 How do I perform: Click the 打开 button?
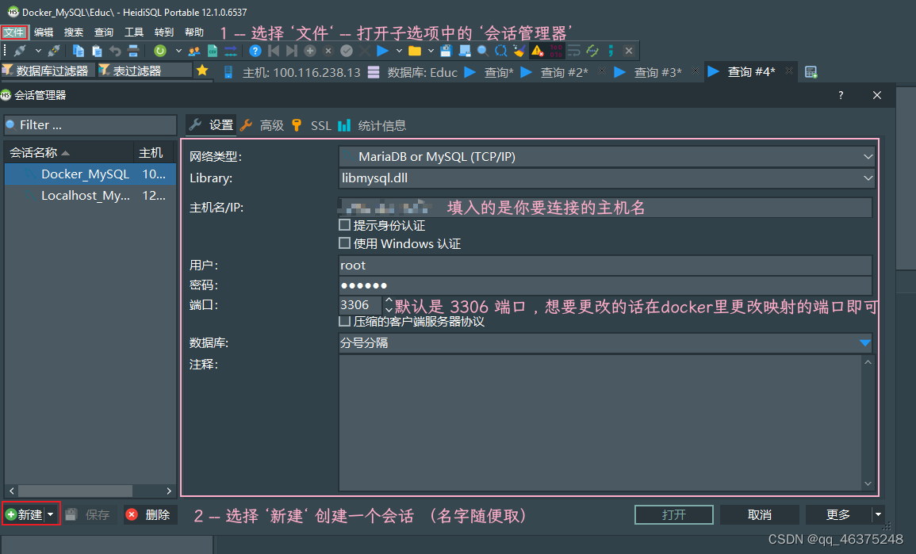(x=673, y=514)
